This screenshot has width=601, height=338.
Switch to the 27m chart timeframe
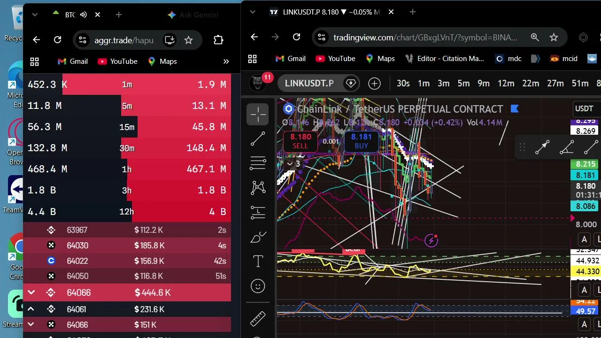pos(555,83)
